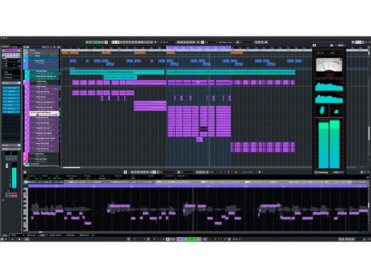The image size is (371, 278).
Task: Click the green button in bottom transport bar
Action: point(192,239)
